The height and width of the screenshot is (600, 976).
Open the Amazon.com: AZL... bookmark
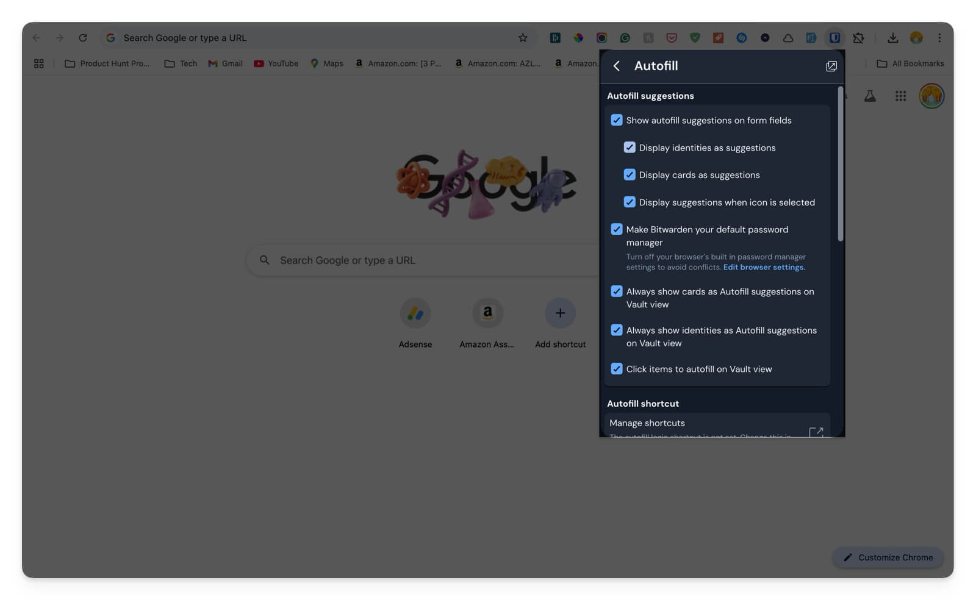[x=498, y=63]
